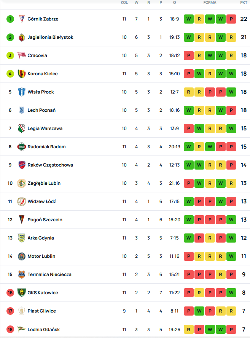
Task: Click the FORMA column header
Action: pyautogui.click(x=210, y=3)
